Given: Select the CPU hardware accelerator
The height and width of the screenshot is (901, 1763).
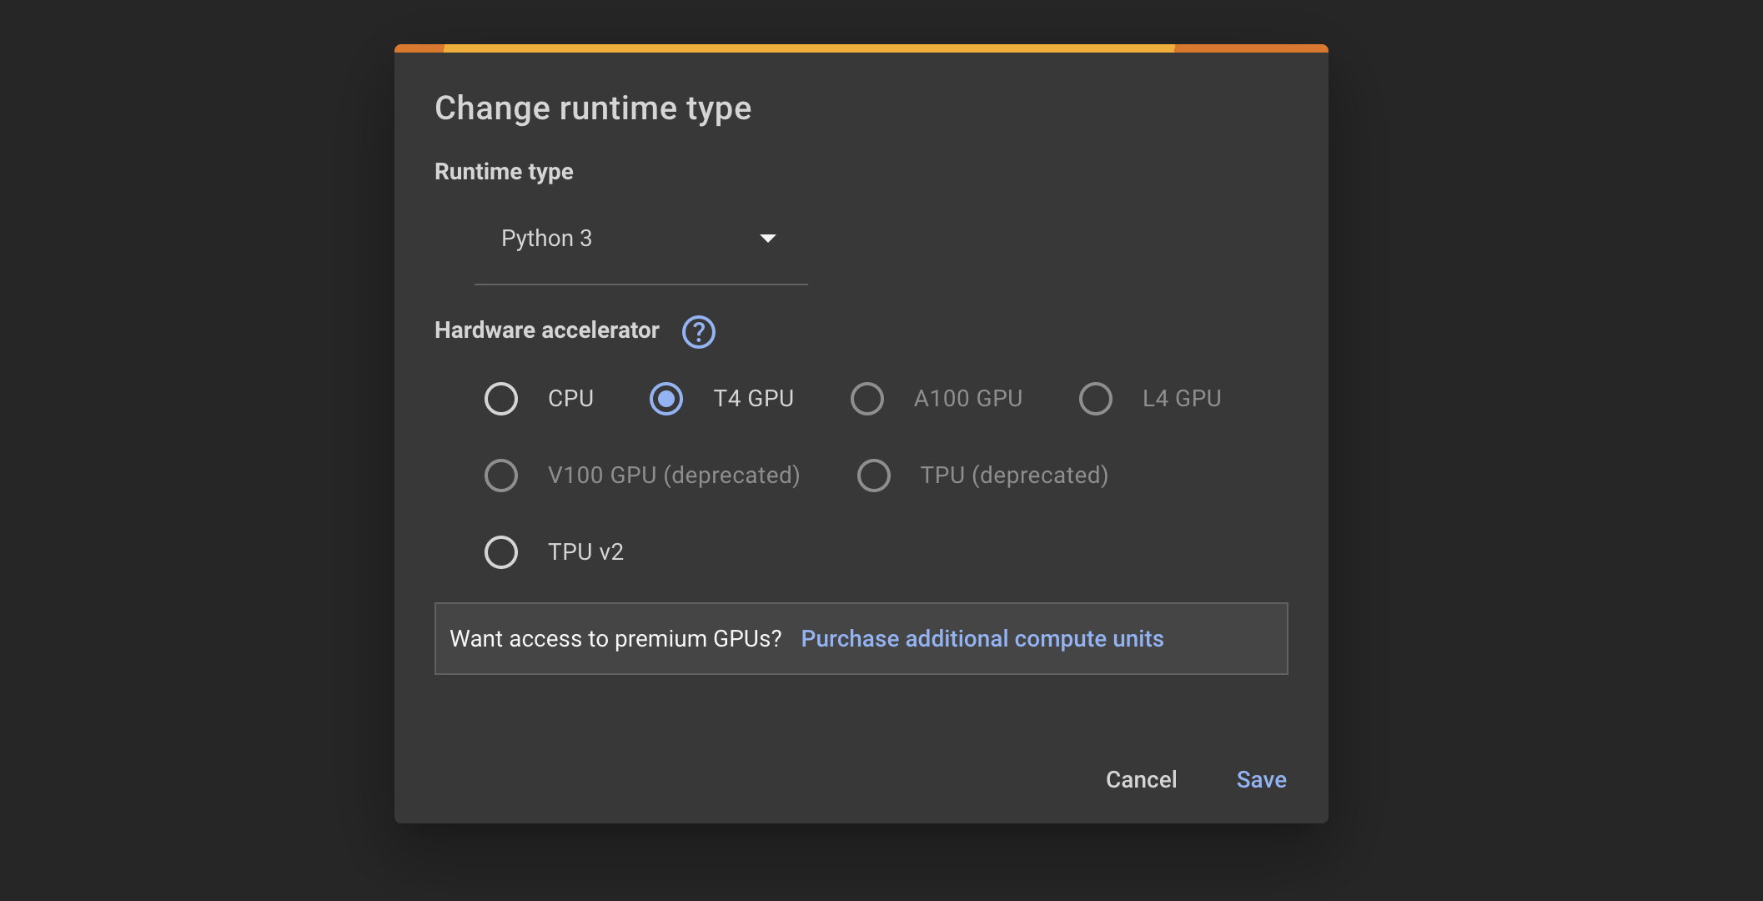Looking at the screenshot, I should coord(500,399).
